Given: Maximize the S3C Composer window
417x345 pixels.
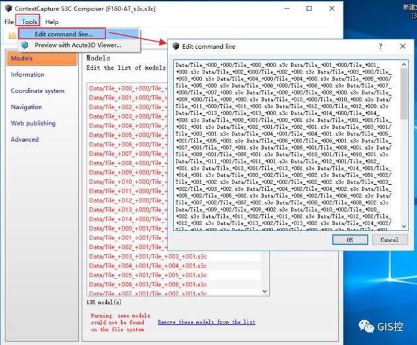Looking at the screenshot, I should [309, 8].
